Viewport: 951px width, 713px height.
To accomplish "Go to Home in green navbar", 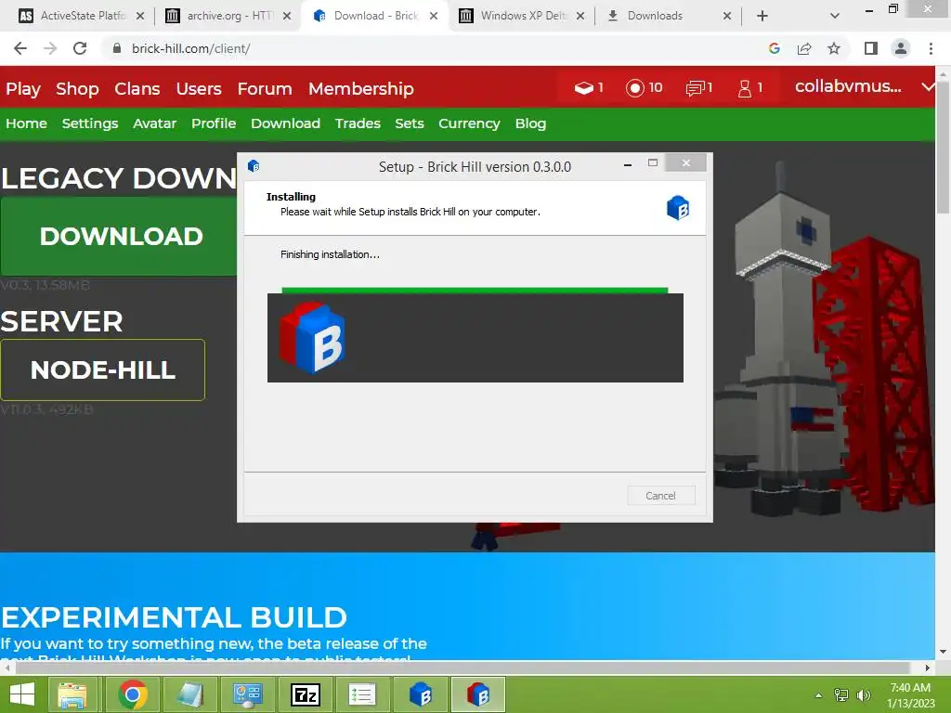I will click(x=26, y=123).
